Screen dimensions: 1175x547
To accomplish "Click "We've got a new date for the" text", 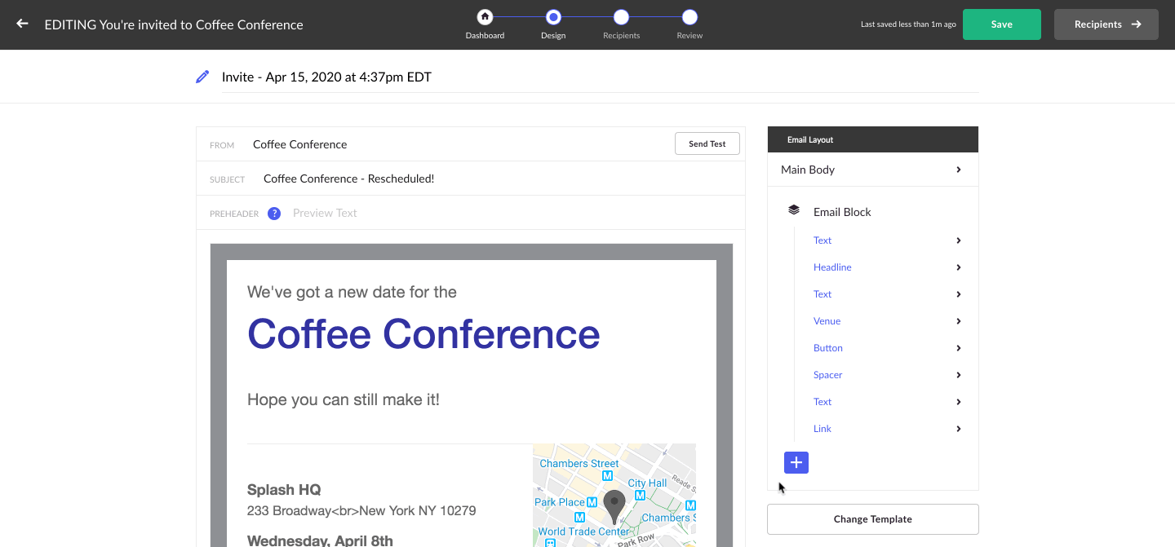I will 352,292.
